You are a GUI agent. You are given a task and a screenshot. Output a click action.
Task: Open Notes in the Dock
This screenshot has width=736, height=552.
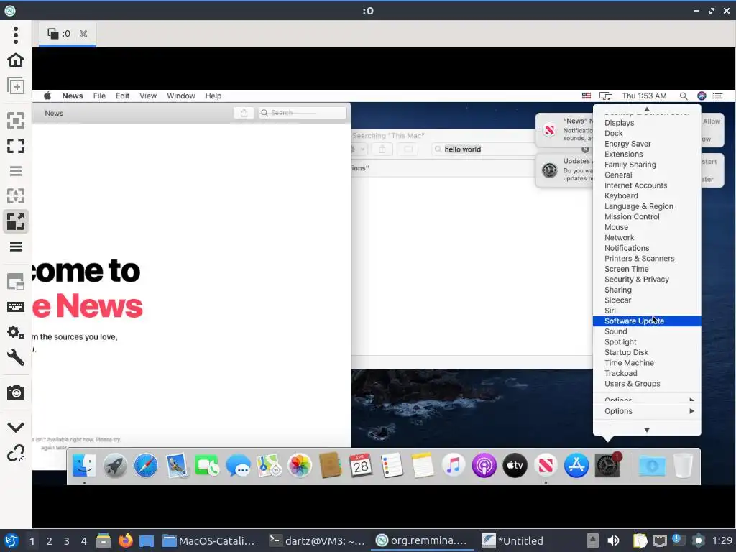pos(423,466)
